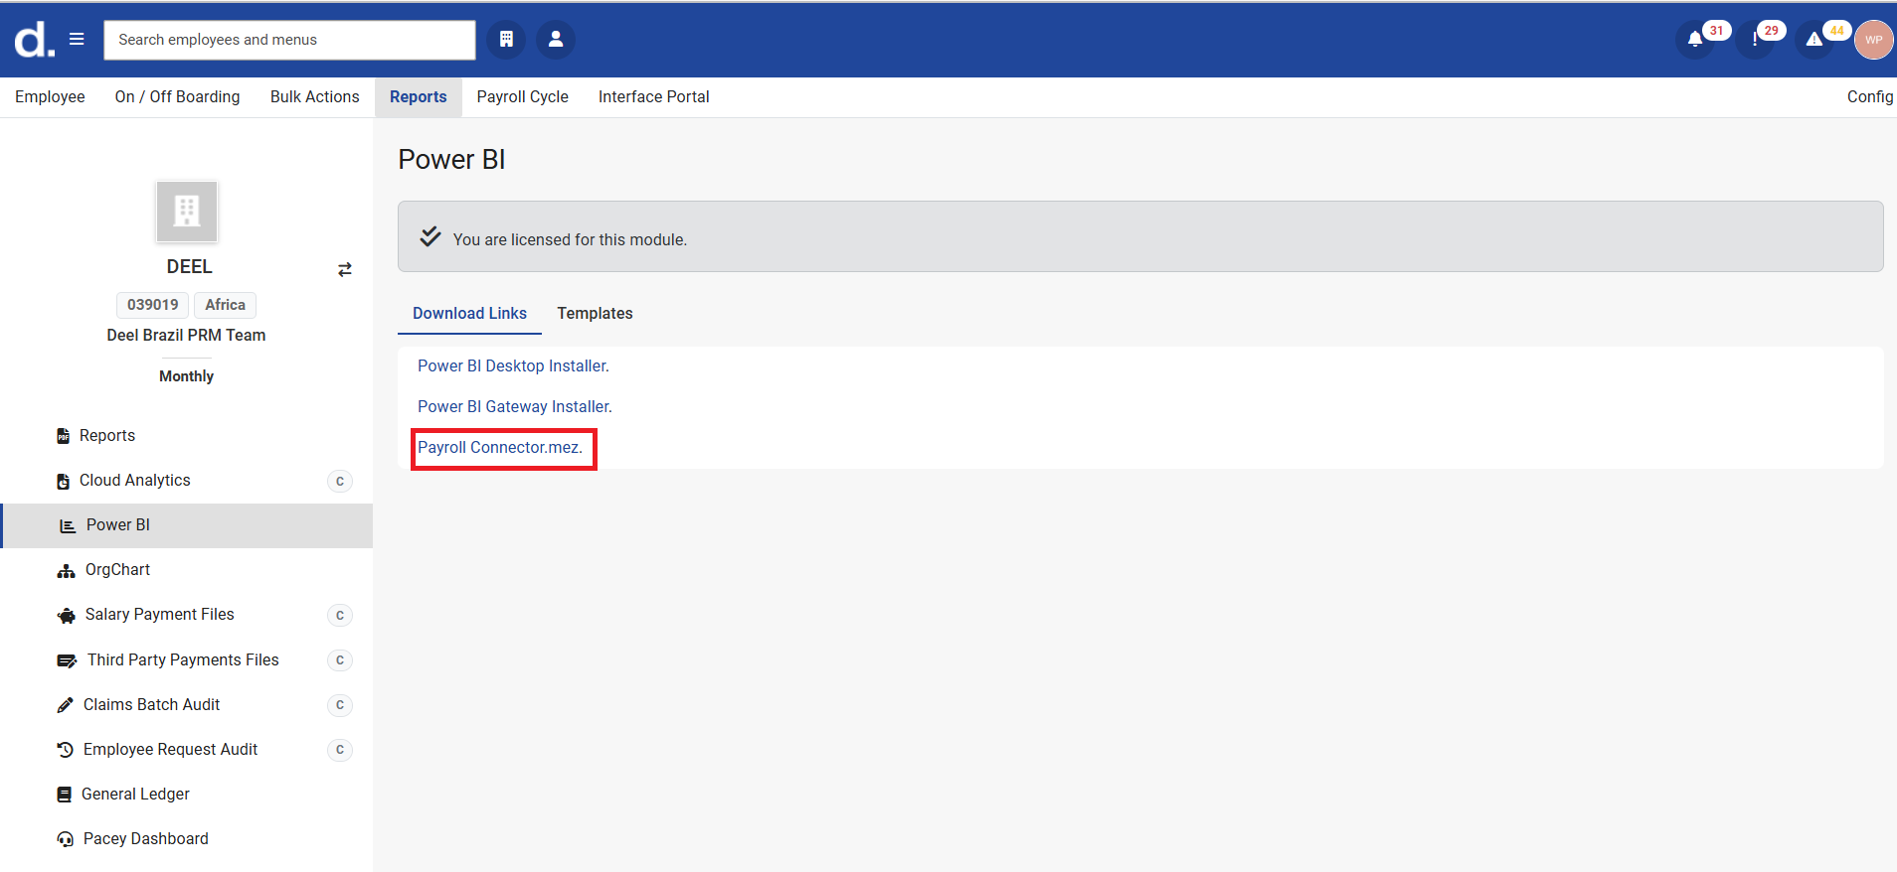Viewport: 1897px width, 872px height.
Task: Open the warning triangle with 44 badge
Action: click(x=1814, y=41)
